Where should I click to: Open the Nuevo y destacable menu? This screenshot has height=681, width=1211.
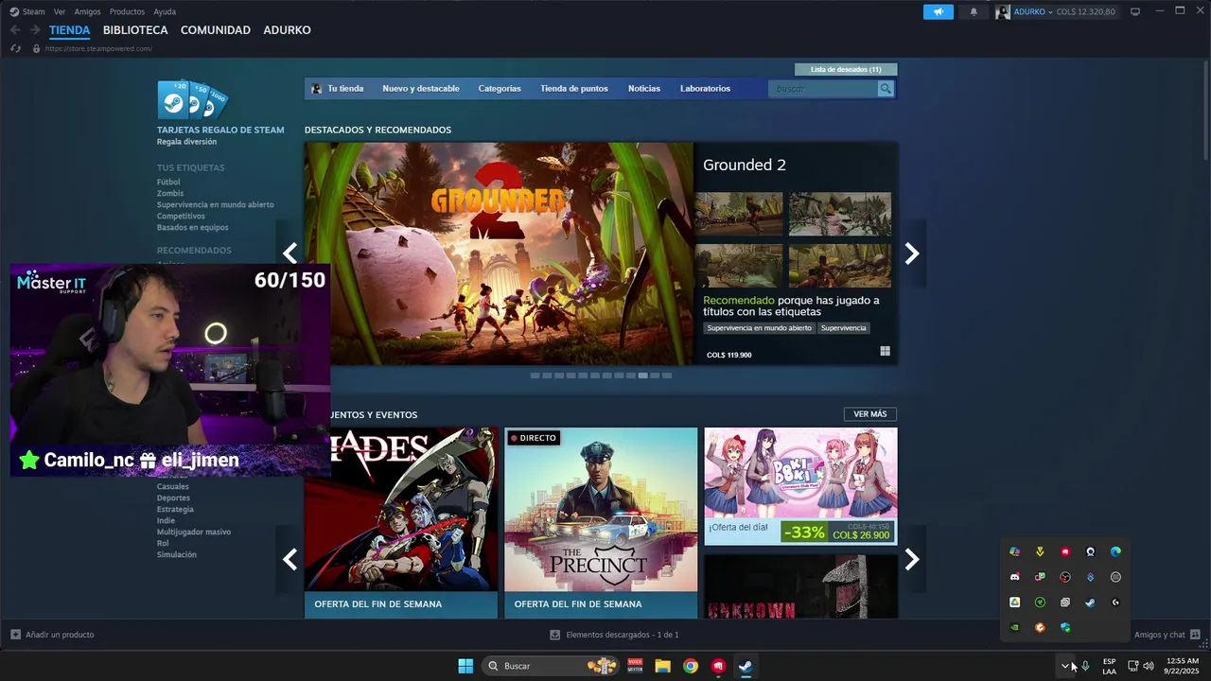pyautogui.click(x=421, y=89)
